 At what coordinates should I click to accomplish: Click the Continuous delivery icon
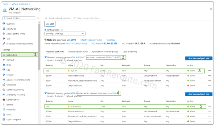(x=4, y=90)
